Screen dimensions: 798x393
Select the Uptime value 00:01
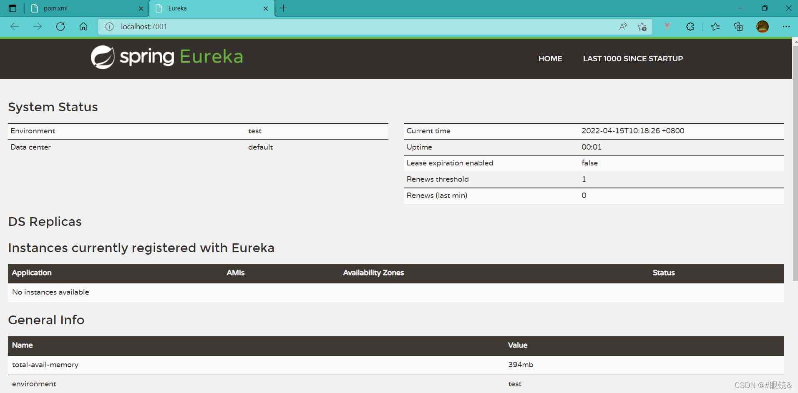point(592,147)
